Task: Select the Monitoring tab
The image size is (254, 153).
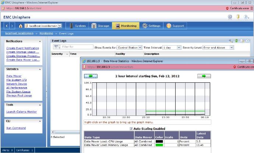Action: (x=126, y=26)
